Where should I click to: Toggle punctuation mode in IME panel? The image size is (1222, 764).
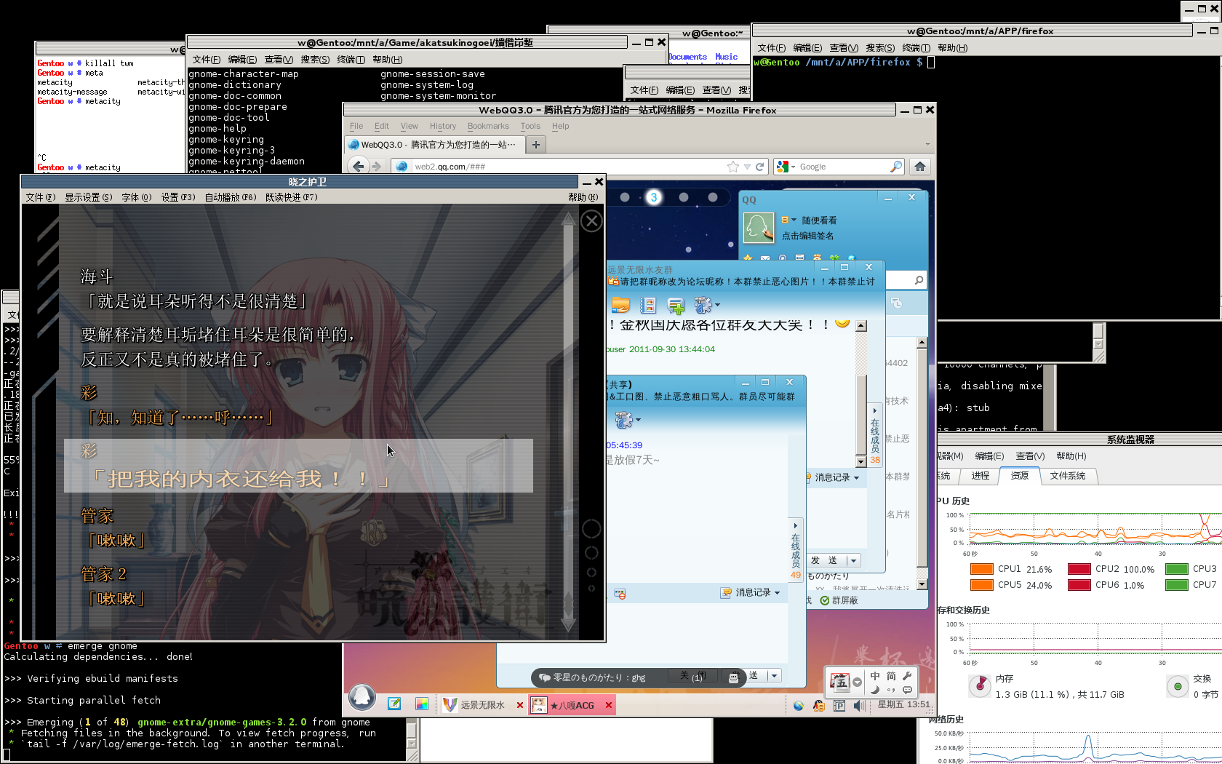[x=891, y=690]
